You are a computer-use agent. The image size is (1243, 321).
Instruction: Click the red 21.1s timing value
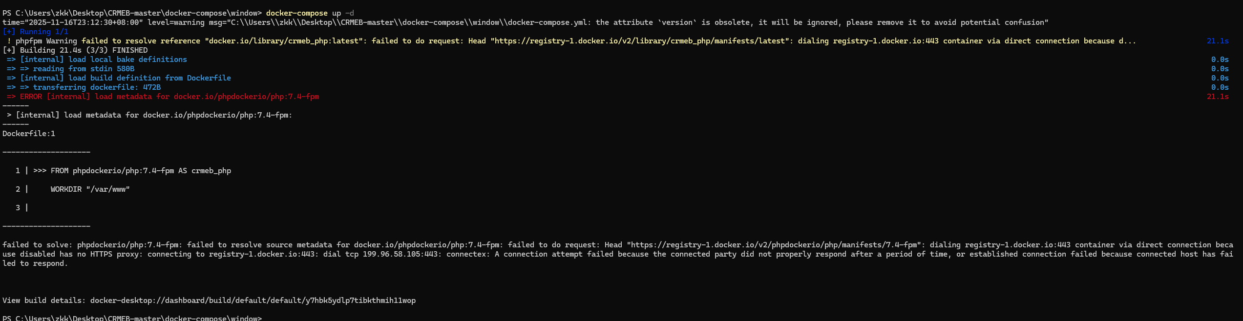coord(1217,97)
